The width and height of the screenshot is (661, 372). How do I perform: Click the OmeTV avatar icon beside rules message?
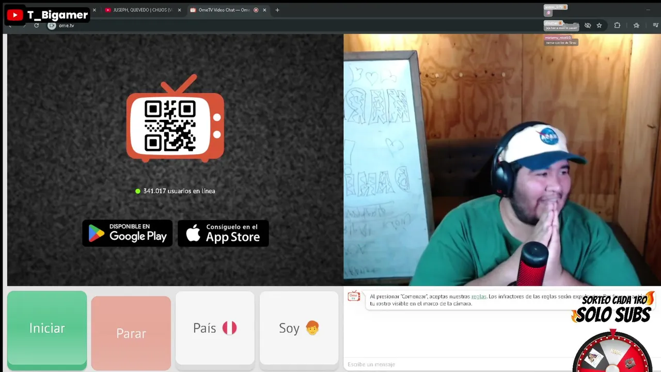(354, 296)
